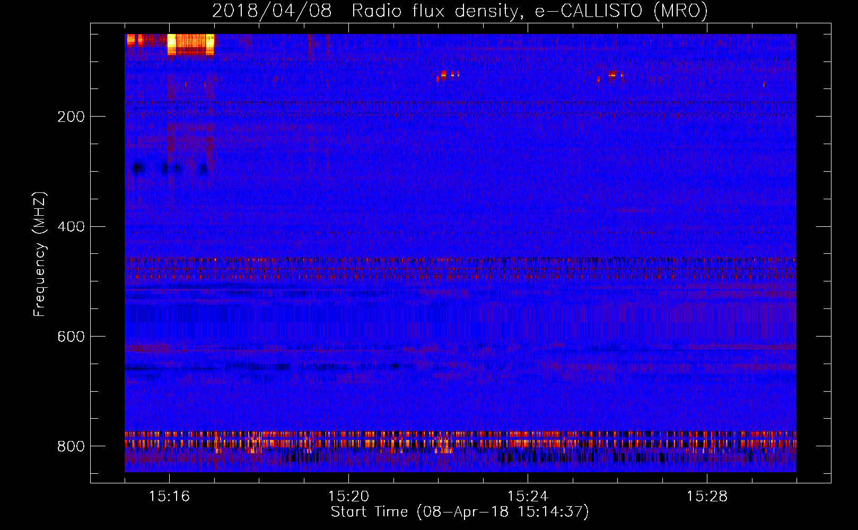Click the '400' frequency tick label

coord(71,227)
